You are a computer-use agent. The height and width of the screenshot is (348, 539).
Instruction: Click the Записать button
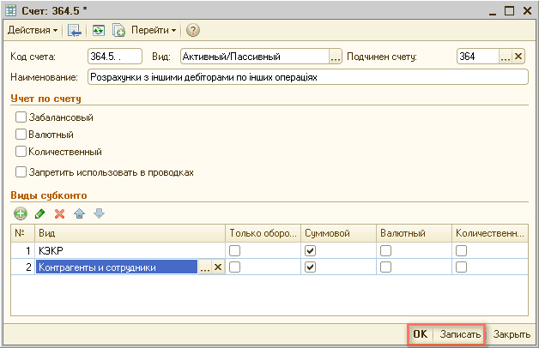460,334
